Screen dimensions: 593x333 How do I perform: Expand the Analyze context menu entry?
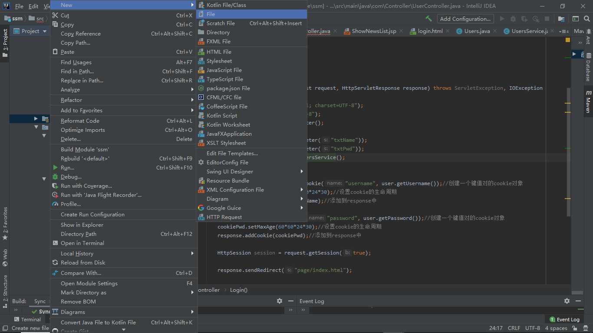[124, 89]
